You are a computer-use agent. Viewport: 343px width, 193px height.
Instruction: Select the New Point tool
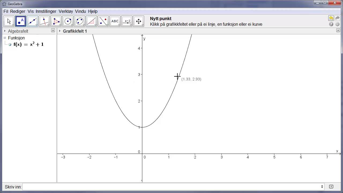[x=21, y=21]
